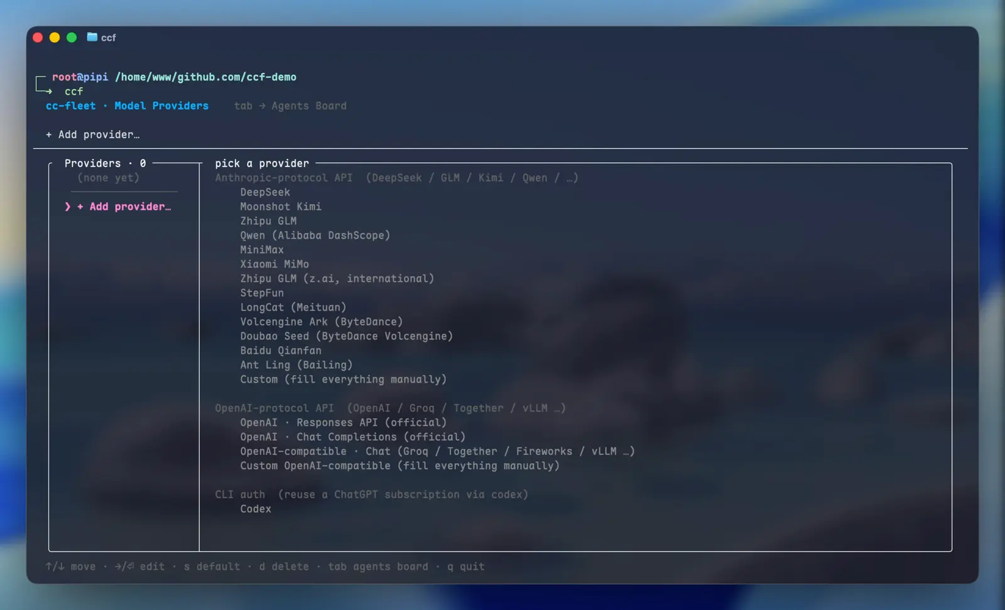The width and height of the screenshot is (1005, 610).
Task: Choose the Moonshot Kimi provider
Action: (x=281, y=207)
